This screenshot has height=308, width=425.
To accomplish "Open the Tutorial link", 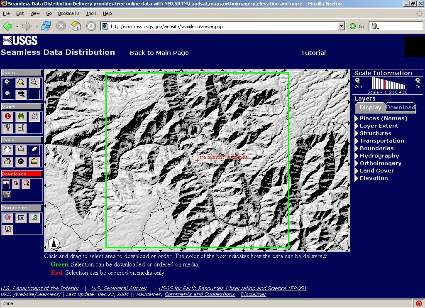I will coord(313,53).
